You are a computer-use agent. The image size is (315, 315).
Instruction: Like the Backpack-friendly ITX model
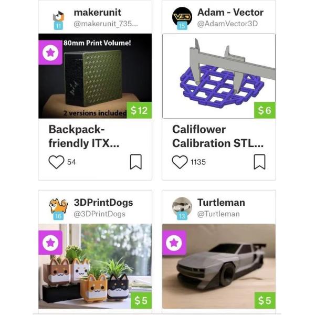pos(57,162)
